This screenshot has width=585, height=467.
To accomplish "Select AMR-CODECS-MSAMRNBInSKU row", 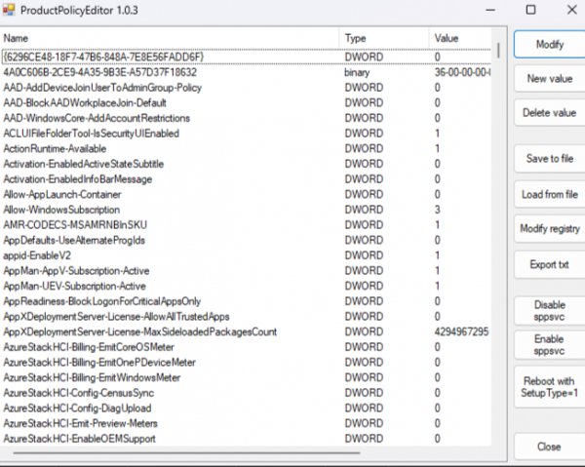I will coord(247,225).
